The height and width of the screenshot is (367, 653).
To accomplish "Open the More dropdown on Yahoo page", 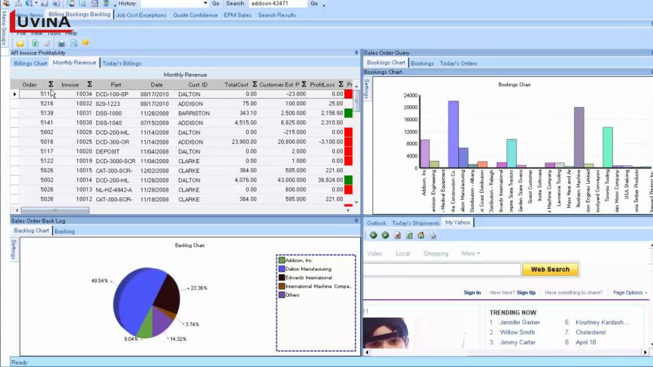I will (x=471, y=253).
